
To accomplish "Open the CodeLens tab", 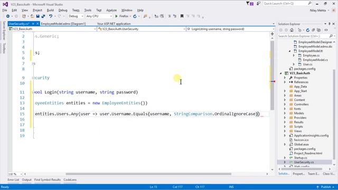I will 70,179.
